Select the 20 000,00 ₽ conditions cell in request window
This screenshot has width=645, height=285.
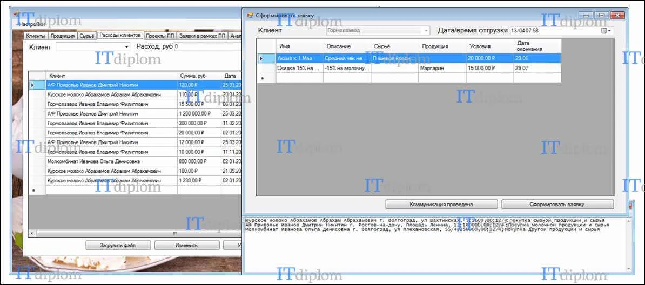(x=490, y=58)
